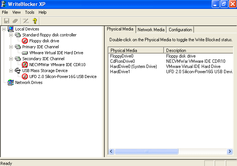Click the 'NECVMWar VMware IDE CDR10' description cell
The image size is (237, 166).
point(196,61)
